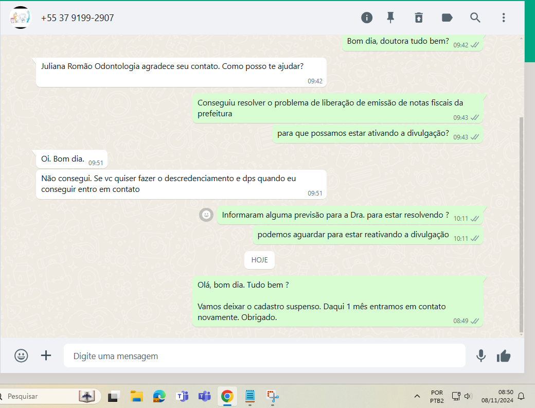
Task: Expand the system tray hidden icons chevron
Action: click(x=417, y=396)
